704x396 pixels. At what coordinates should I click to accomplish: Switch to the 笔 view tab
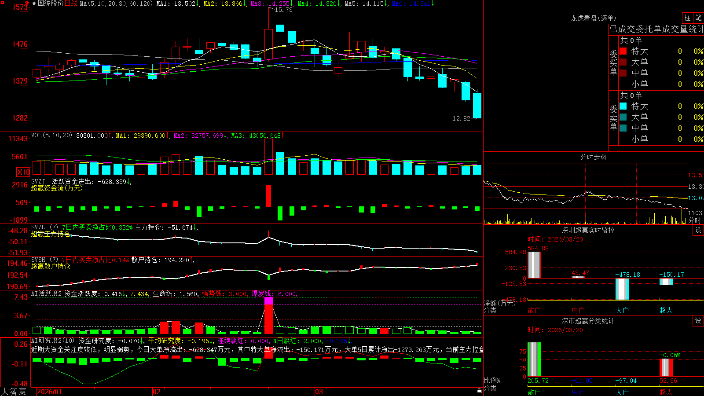click(x=698, y=18)
